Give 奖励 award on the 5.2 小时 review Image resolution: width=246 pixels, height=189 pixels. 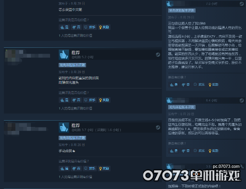point(104,100)
